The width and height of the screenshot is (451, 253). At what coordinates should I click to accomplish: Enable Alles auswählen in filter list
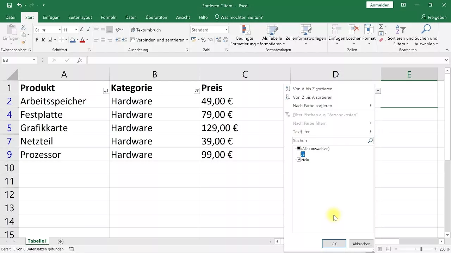pyautogui.click(x=299, y=149)
